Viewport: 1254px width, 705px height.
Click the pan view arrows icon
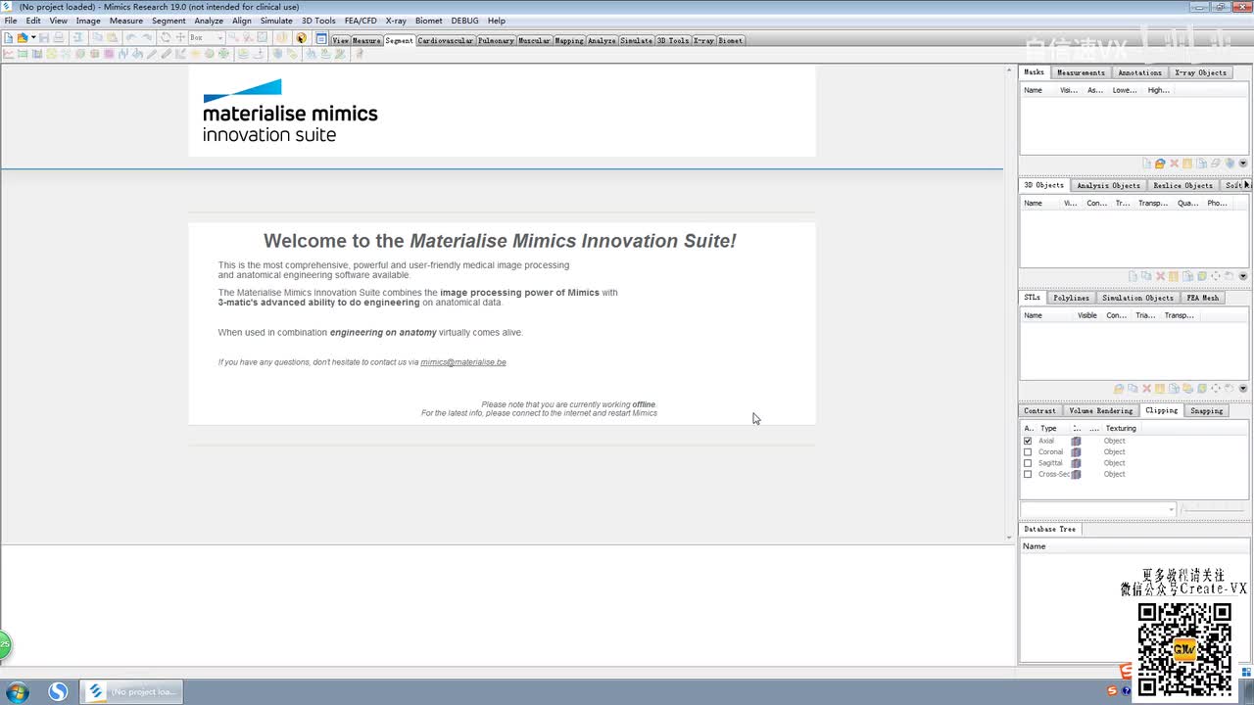[180, 38]
